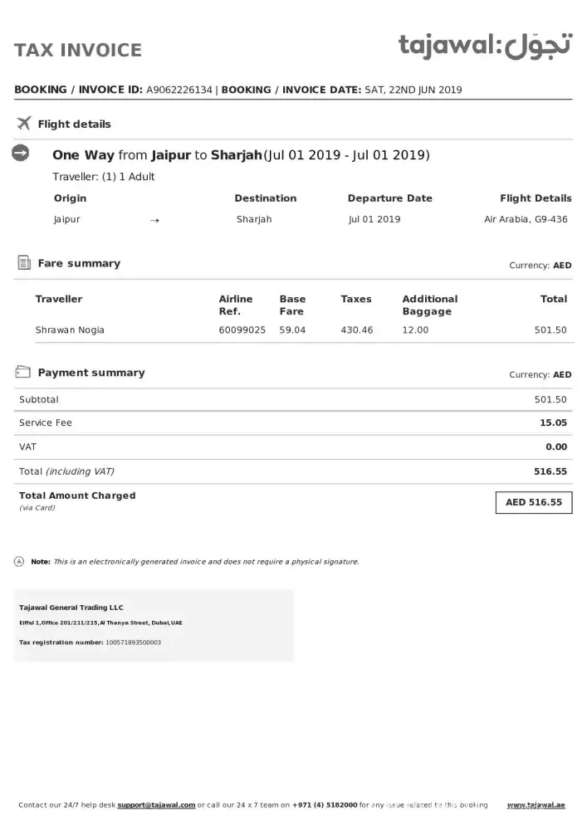Click the booking ID A9062226134
The image size is (587, 830).
click(x=179, y=90)
